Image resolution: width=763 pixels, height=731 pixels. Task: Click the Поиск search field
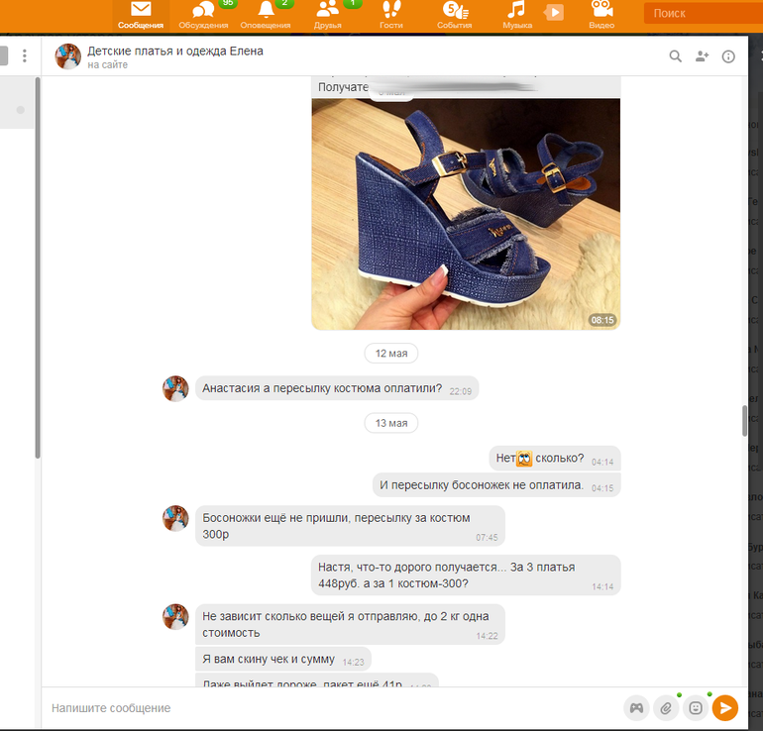pyautogui.click(x=704, y=14)
